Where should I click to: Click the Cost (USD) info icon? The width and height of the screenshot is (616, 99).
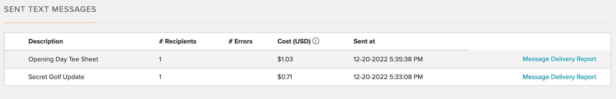[316, 41]
